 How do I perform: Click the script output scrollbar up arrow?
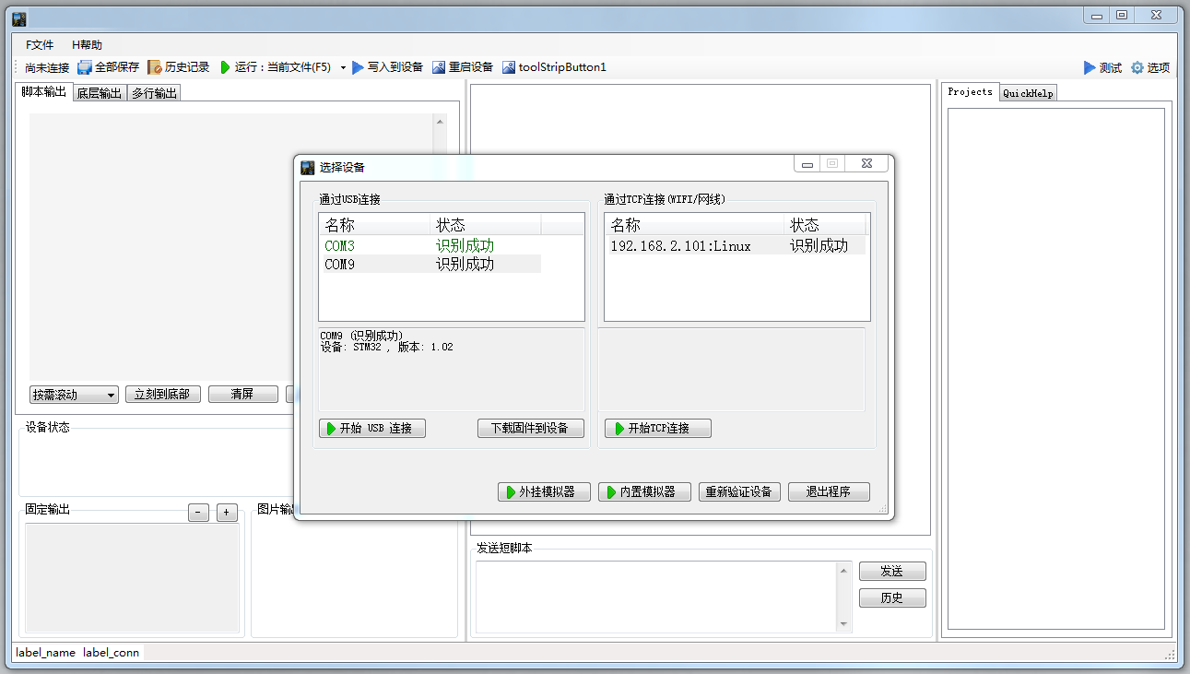(x=440, y=122)
